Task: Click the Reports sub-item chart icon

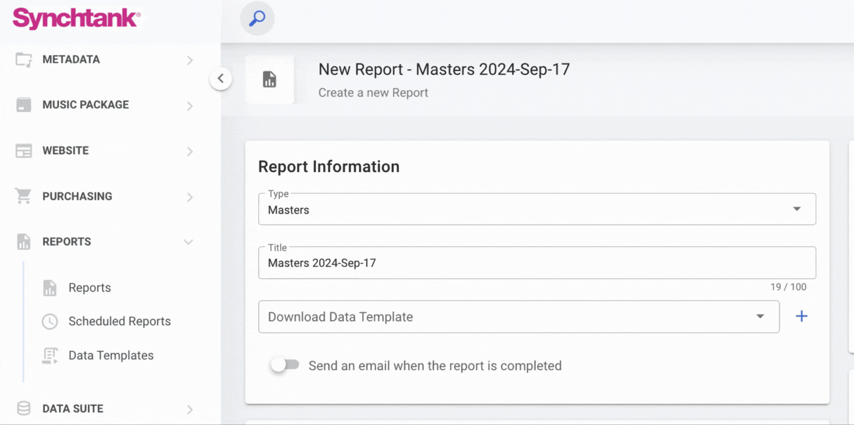Action: (x=50, y=288)
